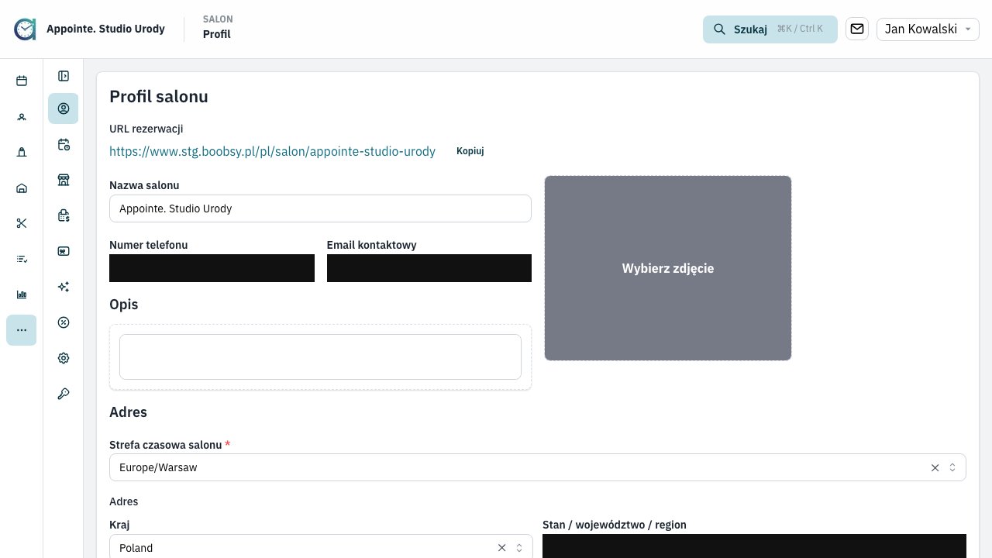Click the Stan / województwo / region field

click(754, 546)
